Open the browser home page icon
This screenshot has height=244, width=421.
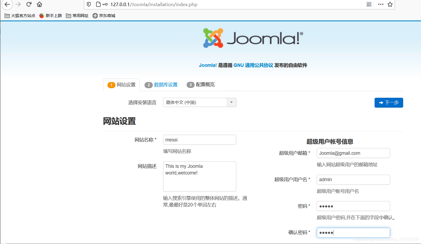(39, 4)
